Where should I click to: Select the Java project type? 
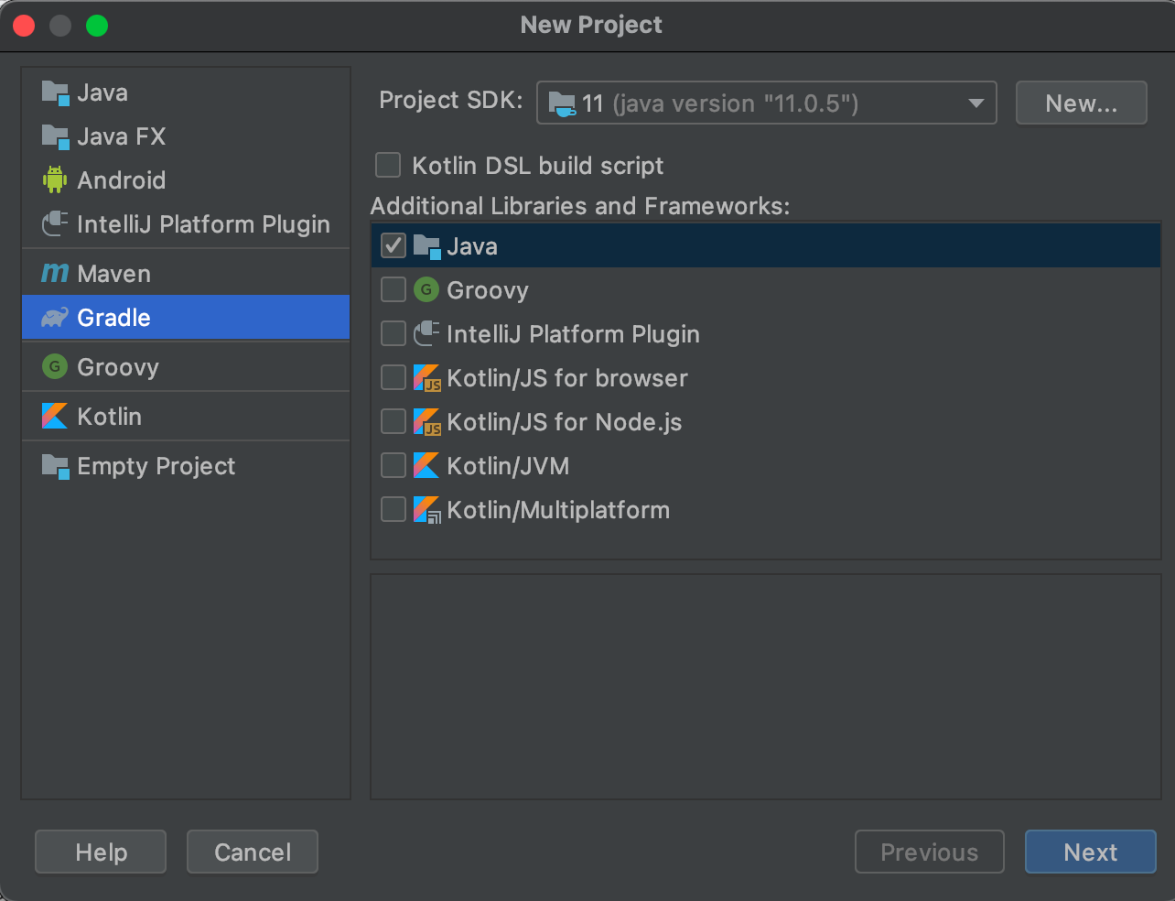click(x=186, y=92)
